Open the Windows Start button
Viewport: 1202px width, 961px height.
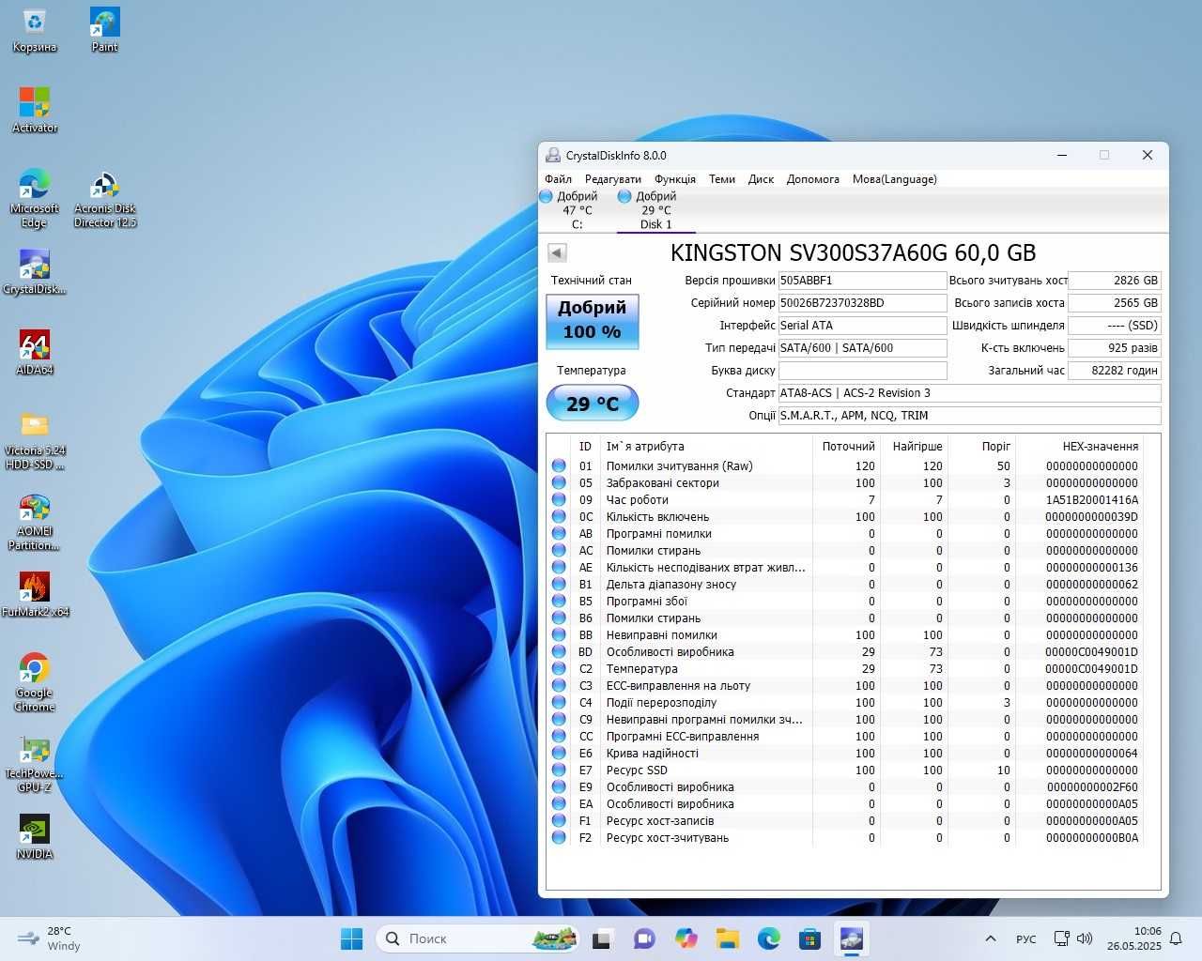pos(351,938)
